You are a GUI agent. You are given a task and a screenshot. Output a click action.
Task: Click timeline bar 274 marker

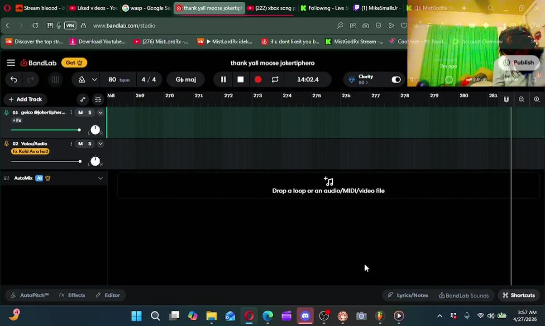[x=287, y=96]
